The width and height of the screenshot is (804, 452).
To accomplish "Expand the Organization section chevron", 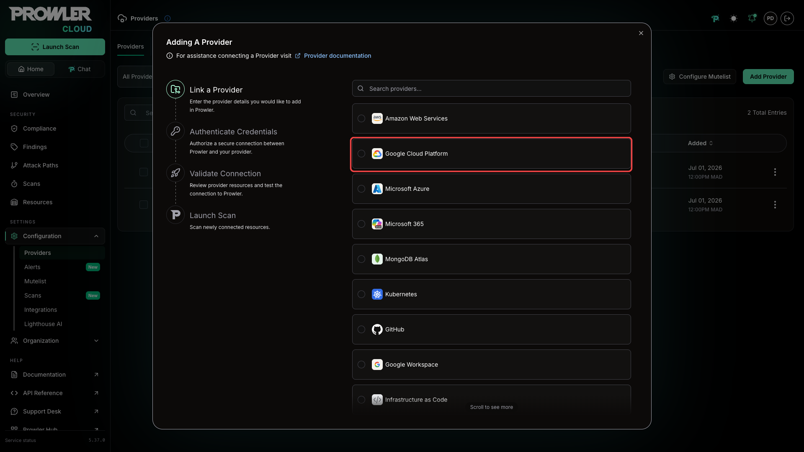I will coord(96,341).
